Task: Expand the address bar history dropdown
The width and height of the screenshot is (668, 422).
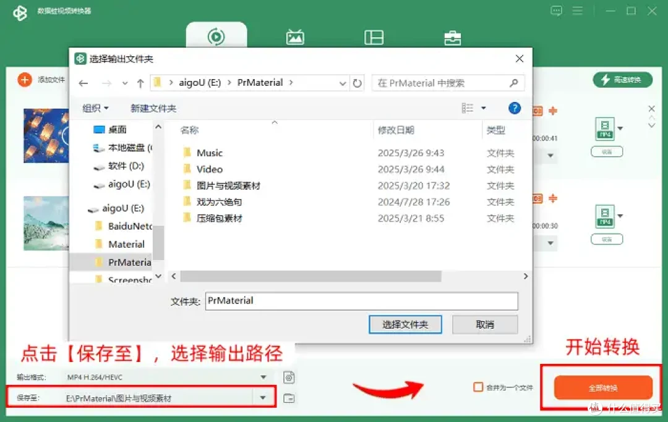Action: [x=343, y=83]
